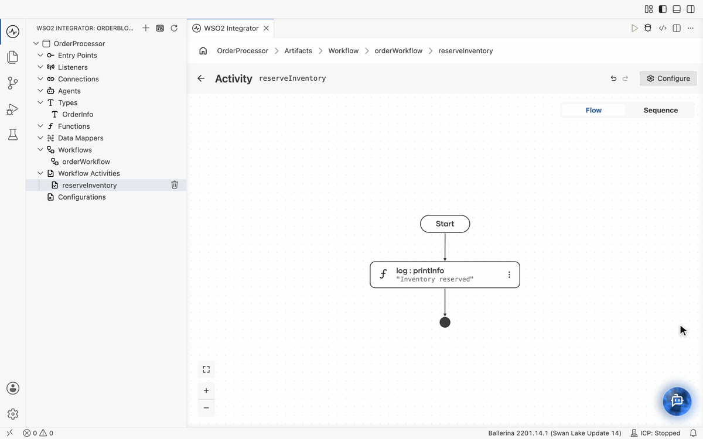Click the home breadcrumb icon
The width and height of the screenshot is (703, 439).
coord(203,51)
